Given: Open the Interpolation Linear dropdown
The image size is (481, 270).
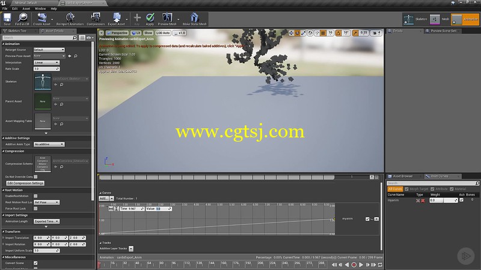Looking at the screenshot, I should click(x=46, y=62).
